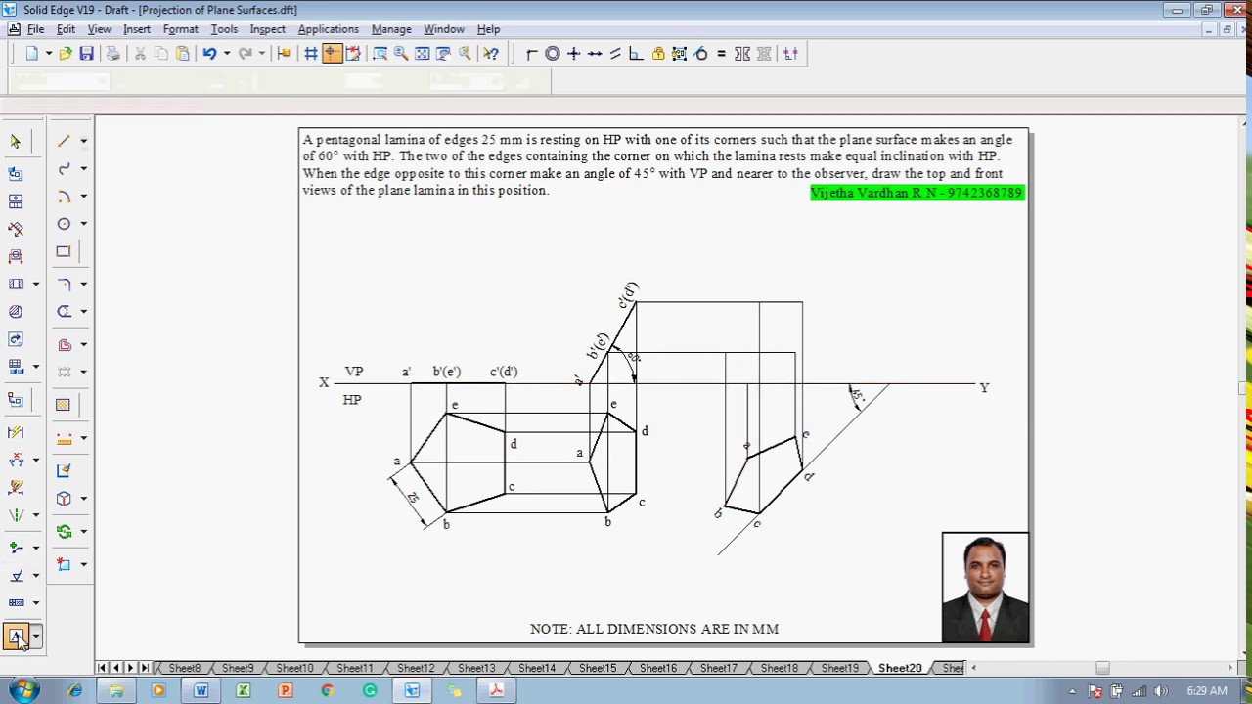Open the Applications menu
Viewport: 1252px width, 704px height.
pyautogui.click(x=328, y=29)
